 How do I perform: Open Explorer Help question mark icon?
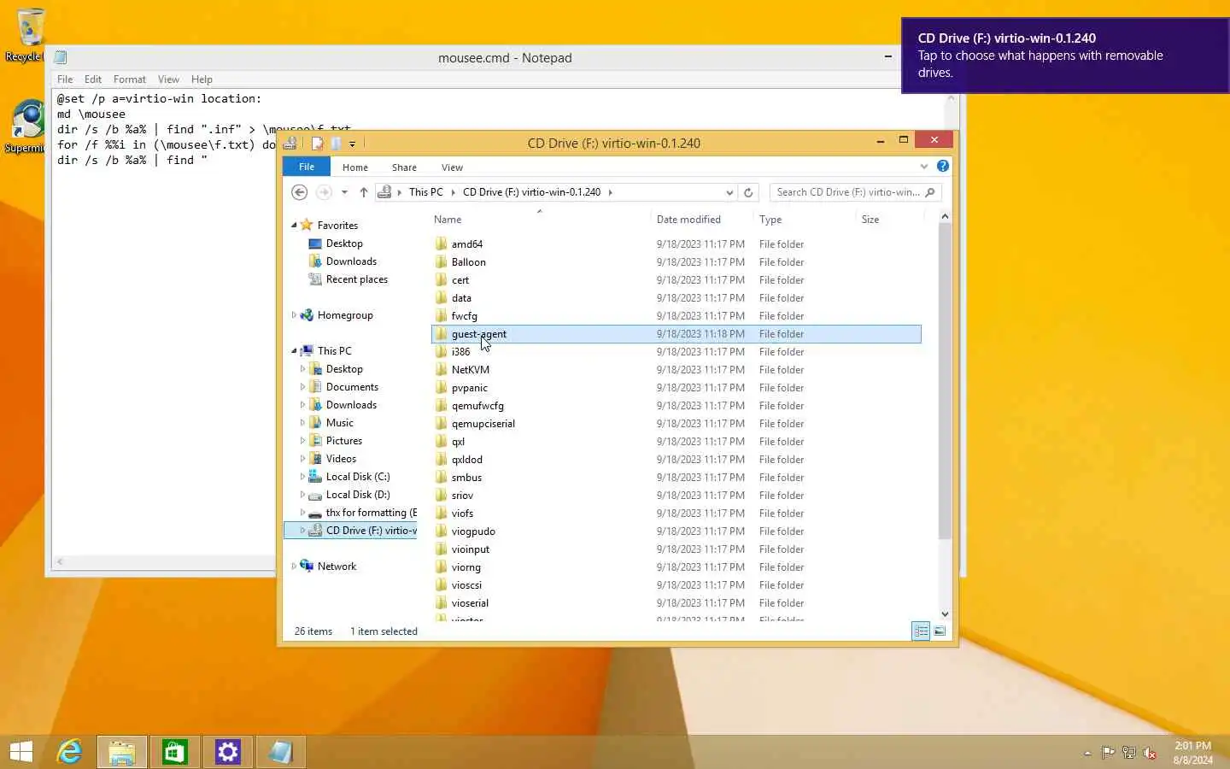pyautogui.click(x=943, y=166)
